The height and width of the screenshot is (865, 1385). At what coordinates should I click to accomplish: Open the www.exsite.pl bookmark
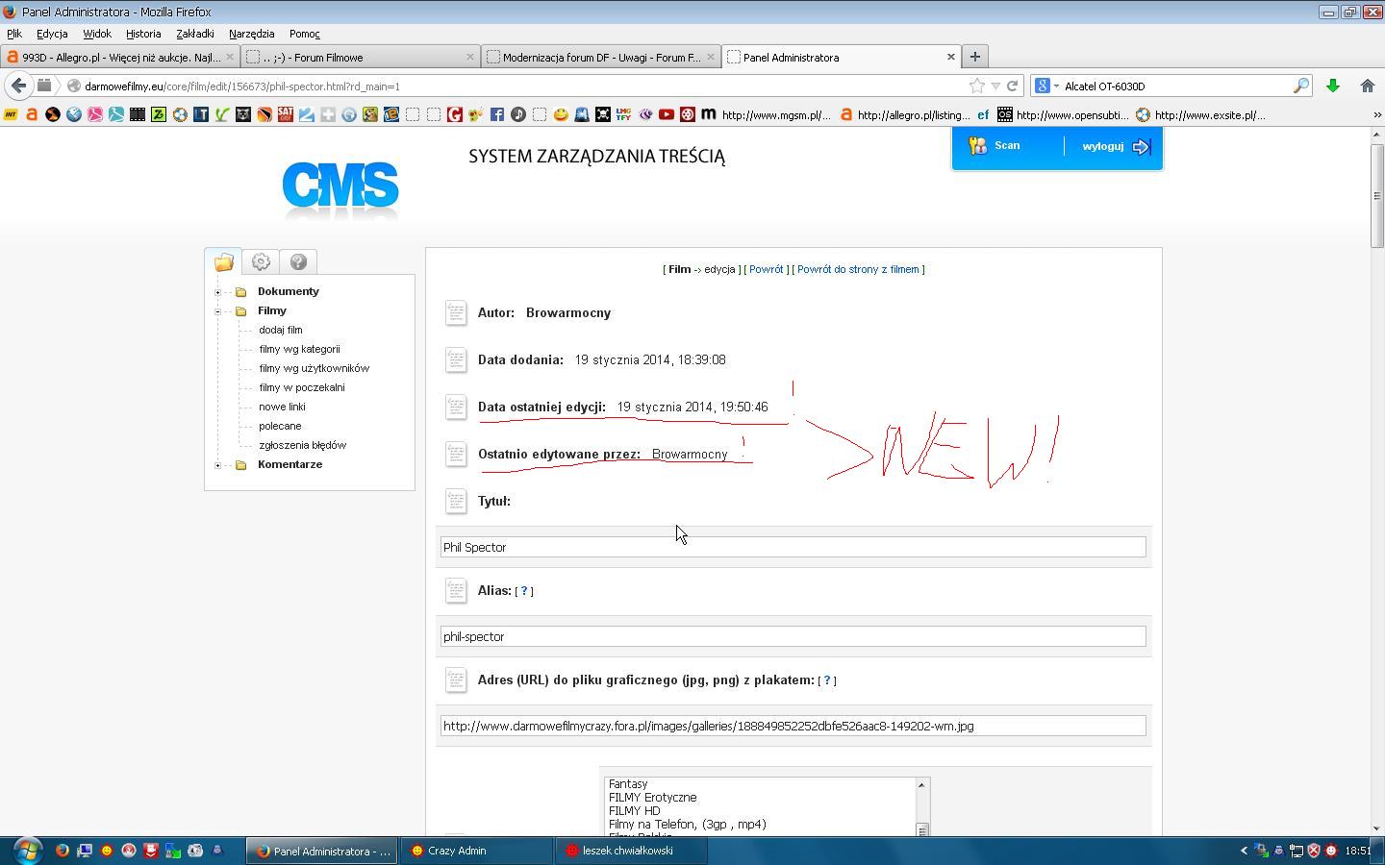pyautogui.click(x=1201, y=114)
